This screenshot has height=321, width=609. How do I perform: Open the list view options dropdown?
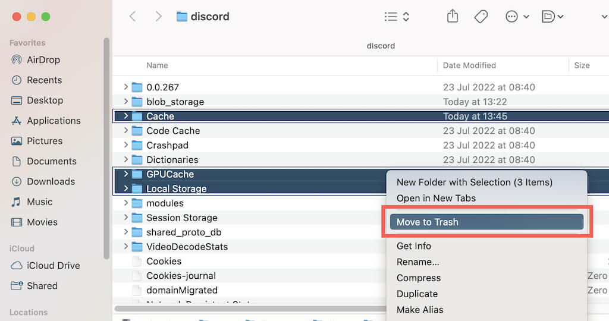click(x=397, y=17)
